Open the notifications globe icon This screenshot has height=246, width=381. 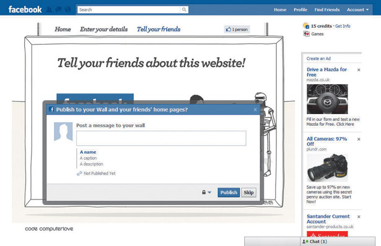pos(68,10)
